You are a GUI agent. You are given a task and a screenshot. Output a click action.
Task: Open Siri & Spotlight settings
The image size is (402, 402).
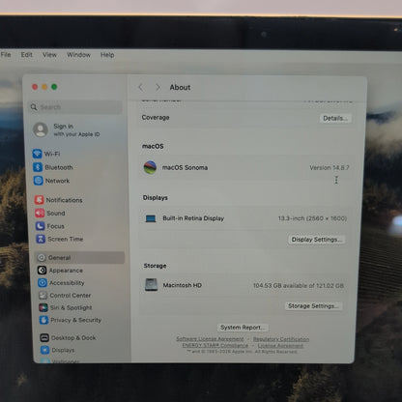66,307
